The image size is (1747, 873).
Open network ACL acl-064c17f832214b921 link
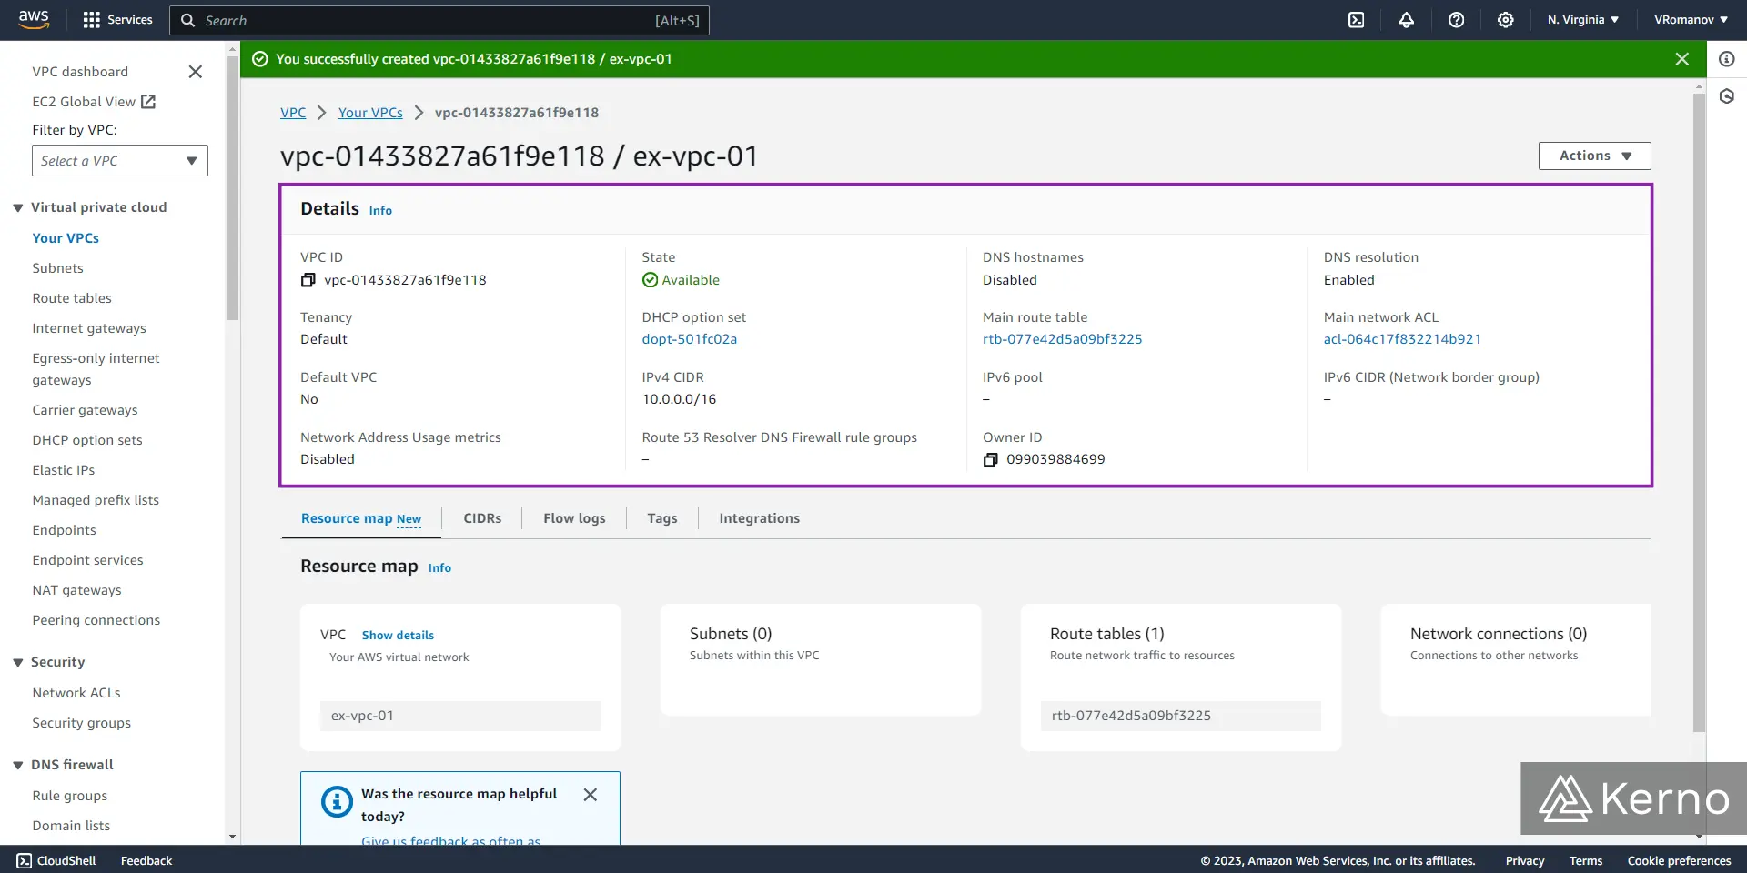[1402, 339]
